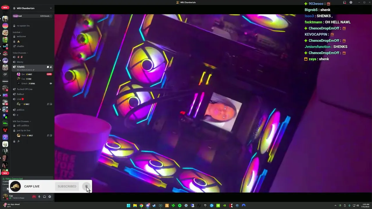Mute the microphone in user panel

[39, 197]
